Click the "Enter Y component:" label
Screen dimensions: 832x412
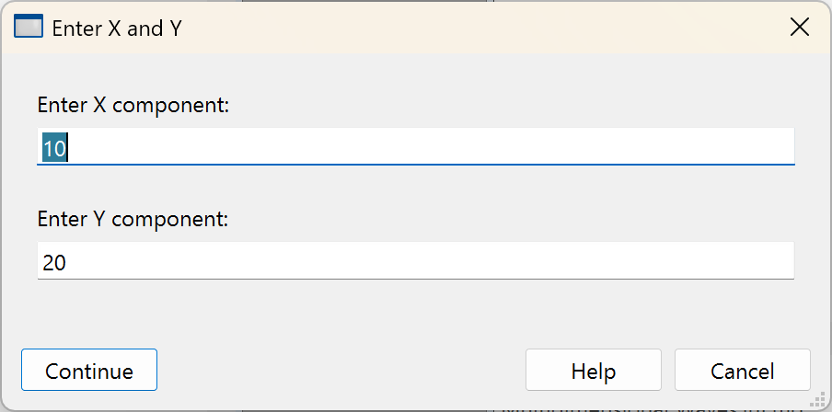click(x=133, y=220)
